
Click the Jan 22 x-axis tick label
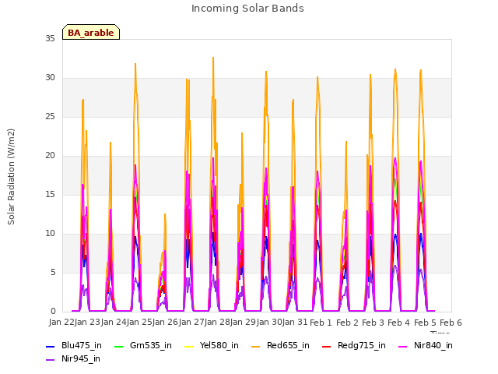click(61, 323)
